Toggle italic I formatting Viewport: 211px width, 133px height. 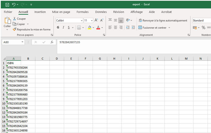coord(63,28)
